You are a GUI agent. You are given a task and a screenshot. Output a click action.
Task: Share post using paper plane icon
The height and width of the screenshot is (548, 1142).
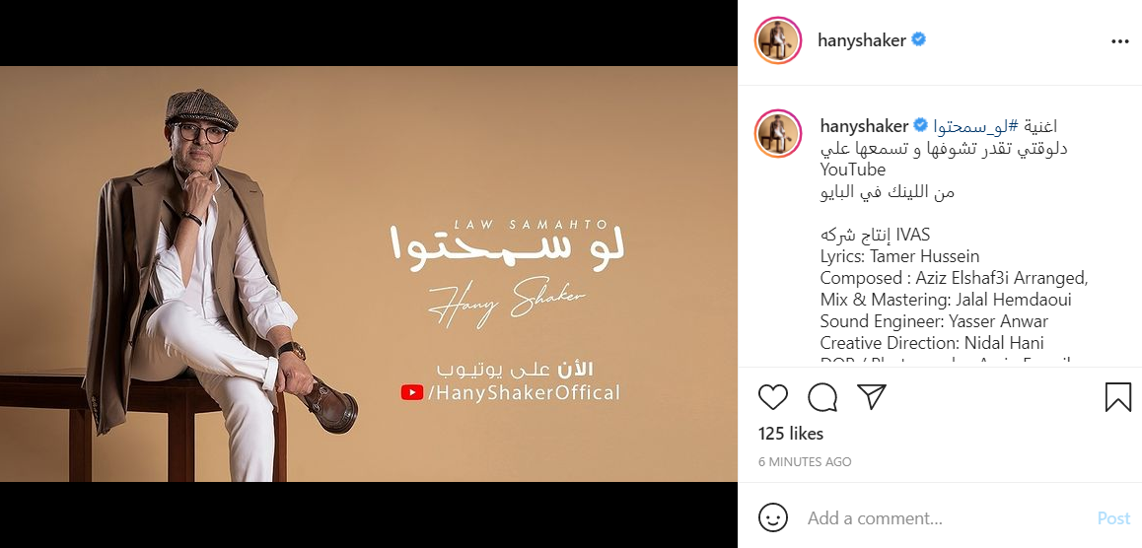pyautogui.click(x=871, y=396)
